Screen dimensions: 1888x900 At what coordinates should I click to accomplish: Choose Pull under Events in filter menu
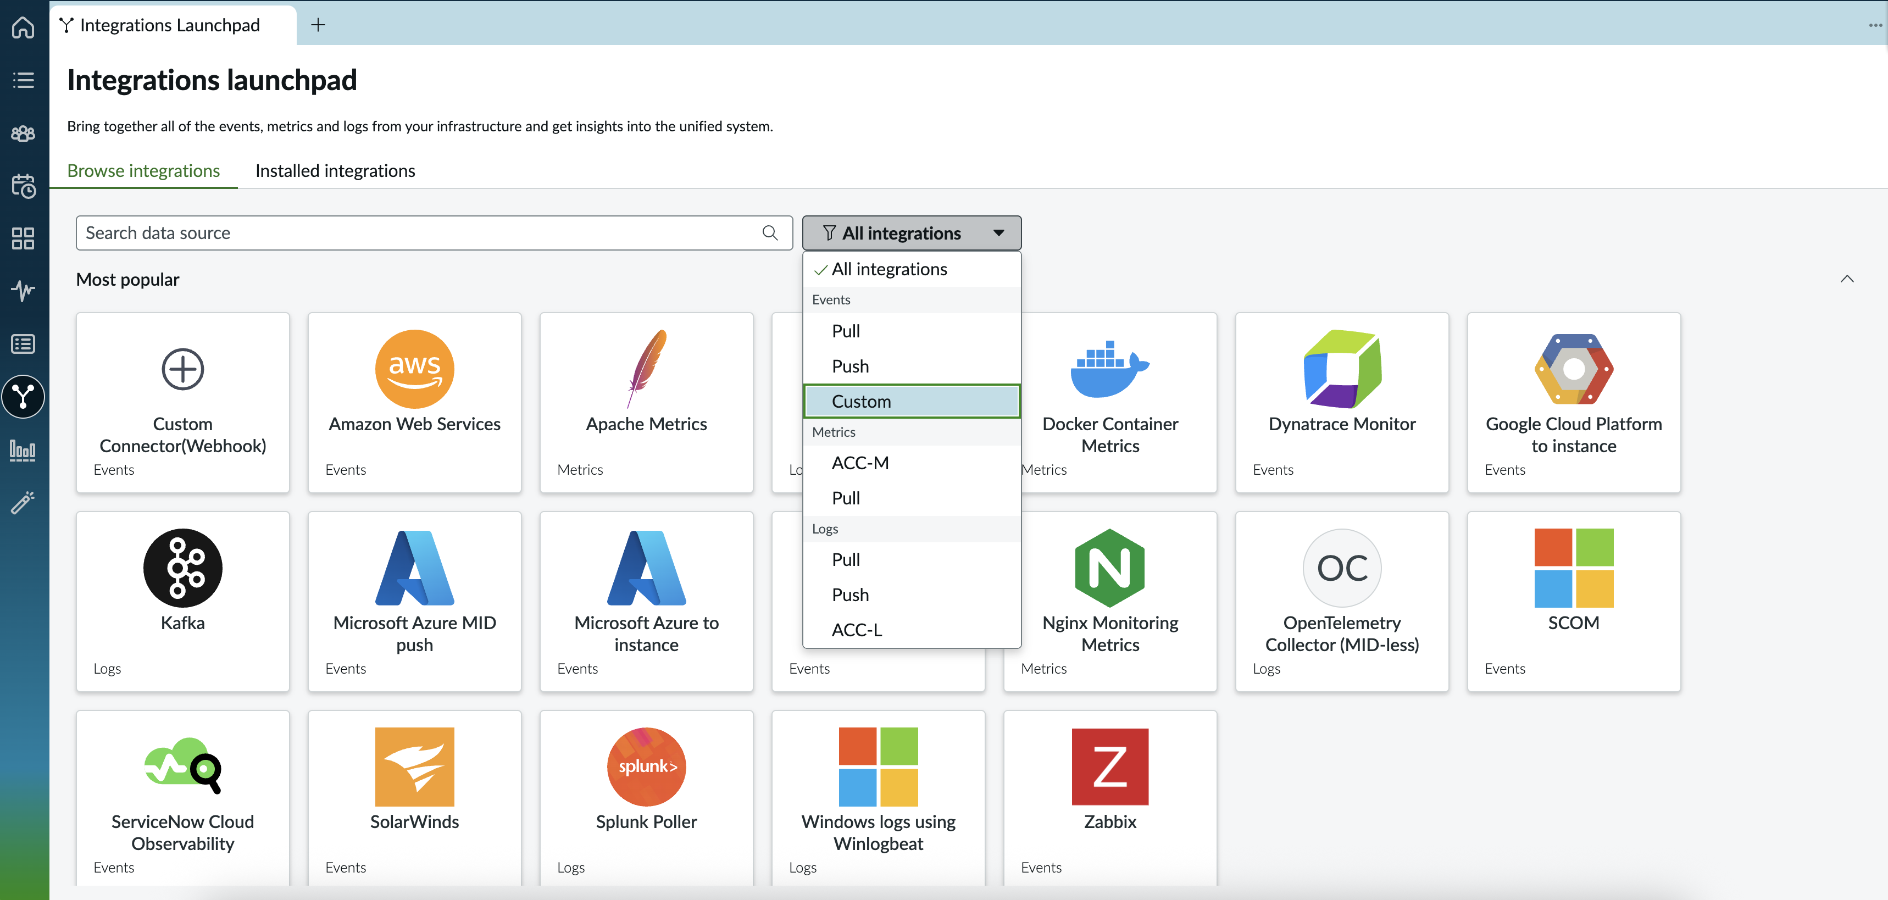[x=911, y=331]
